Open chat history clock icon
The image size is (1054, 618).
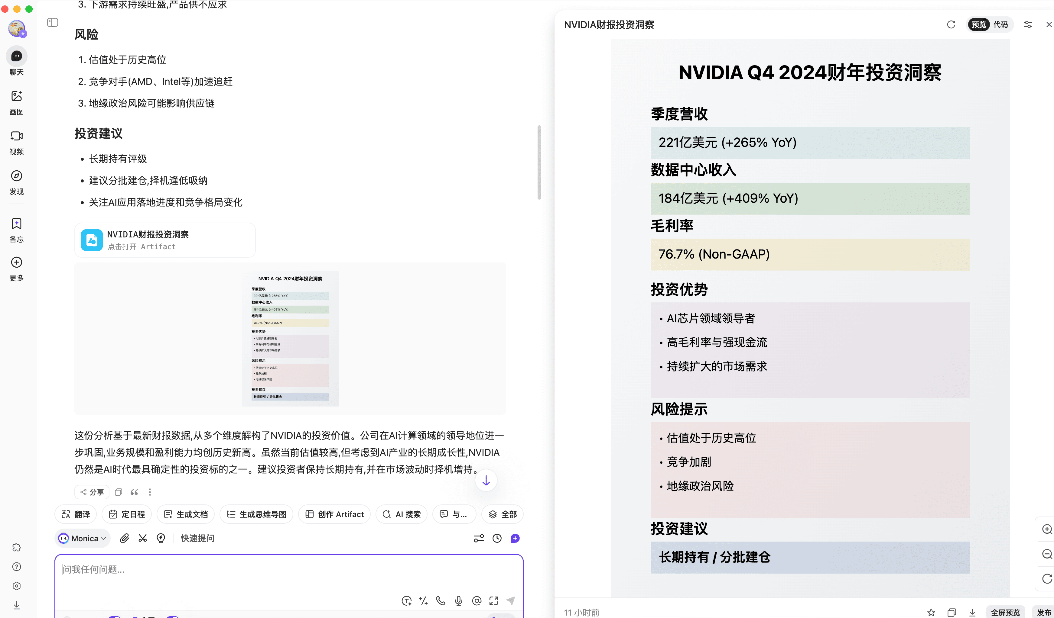[497, 538]
